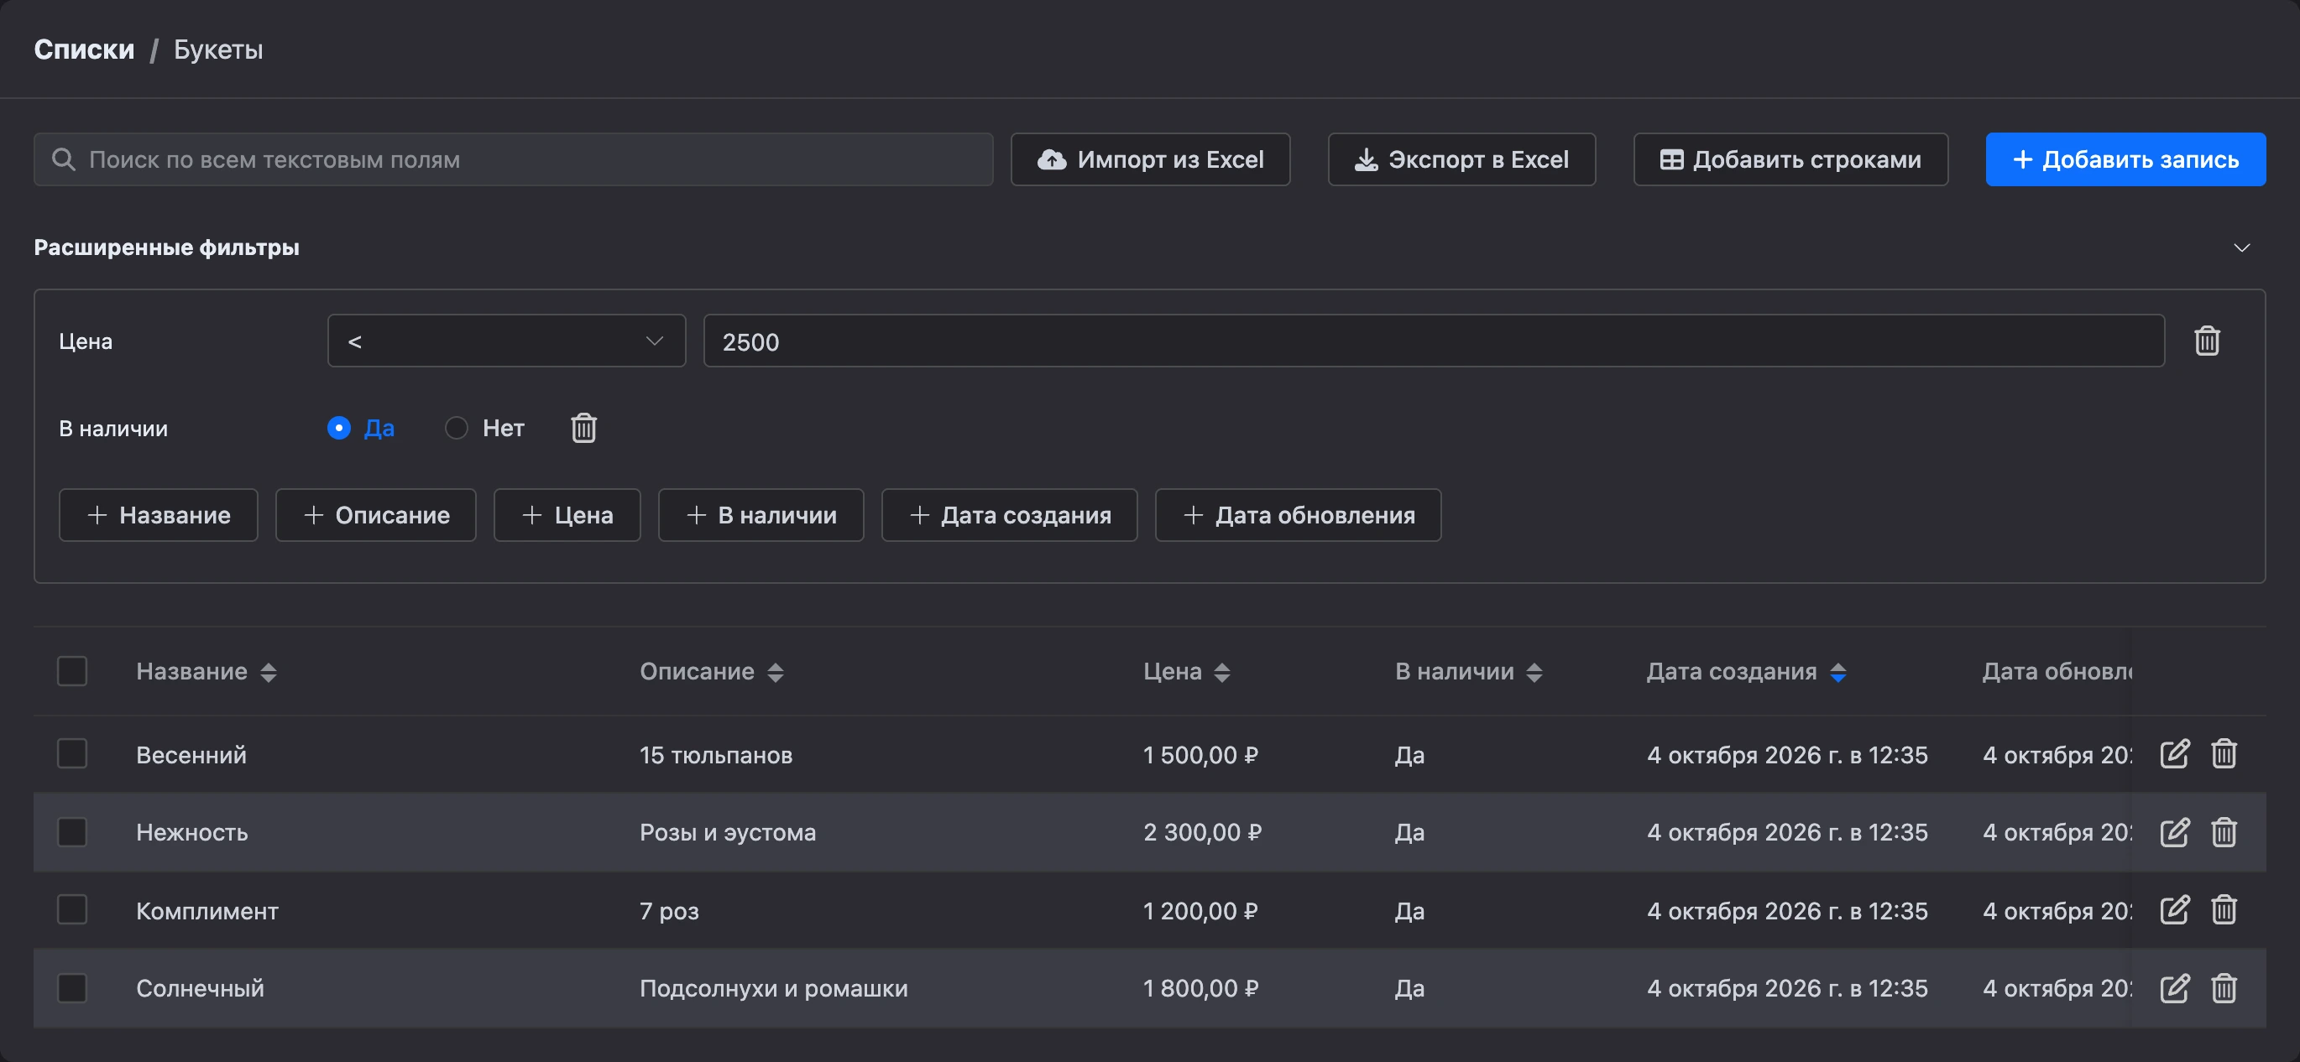
Task: Open edit for Комплимент entry
Action: tap(2174, 909)
